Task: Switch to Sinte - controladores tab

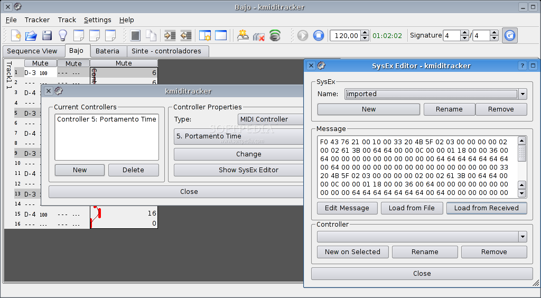Action: 166,51
